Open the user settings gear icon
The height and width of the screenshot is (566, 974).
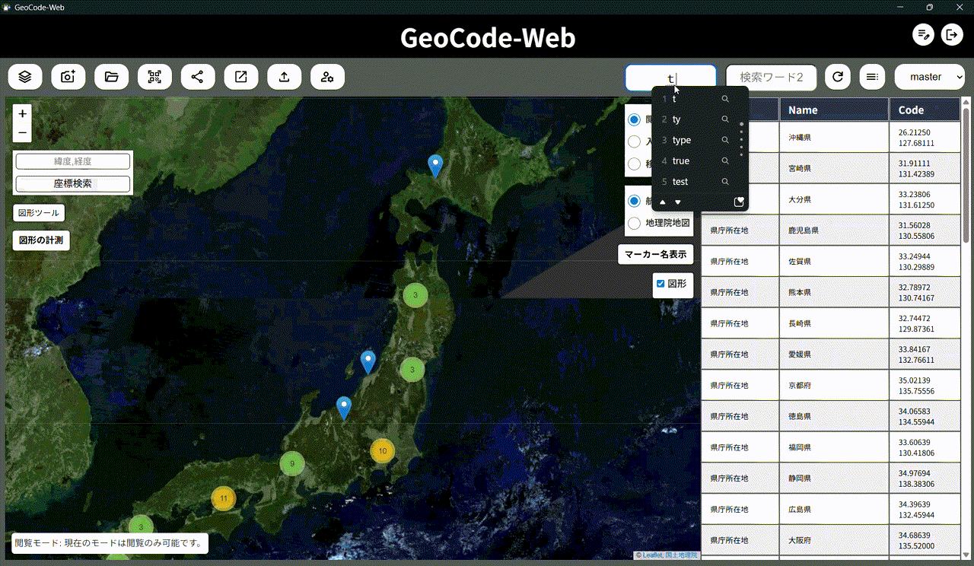pyautogui.click(x=328, y=77)
